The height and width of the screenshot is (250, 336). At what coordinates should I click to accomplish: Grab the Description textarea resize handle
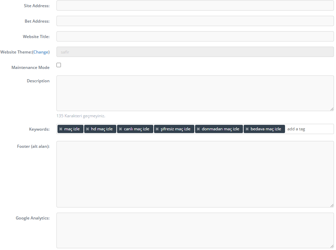(x=332, y=109)
